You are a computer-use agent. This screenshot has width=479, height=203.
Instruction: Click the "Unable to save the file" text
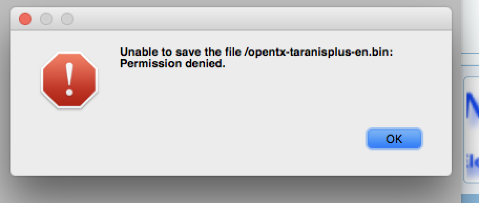pyautogui.click(x=181, y=52)
